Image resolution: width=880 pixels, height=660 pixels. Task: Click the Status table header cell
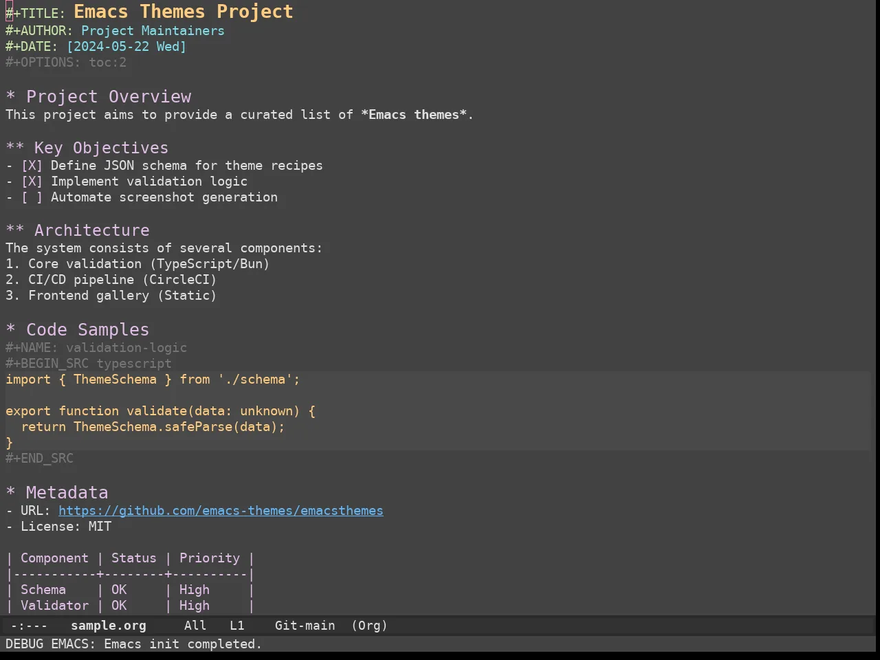pyautogui.click(x=134, y=558)
